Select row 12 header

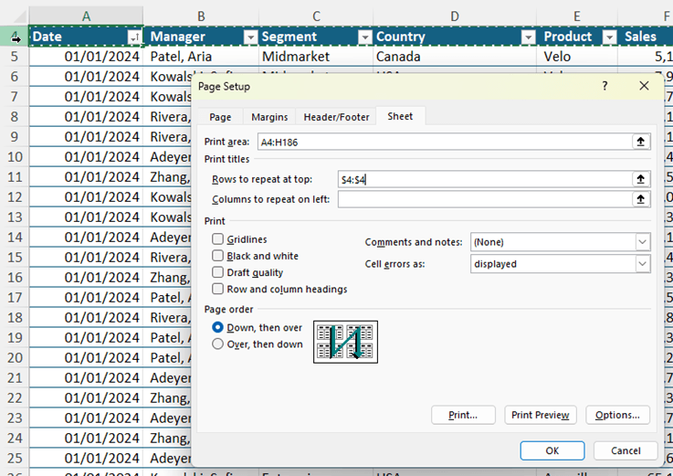pyautogui.click(x=15, y=196)
